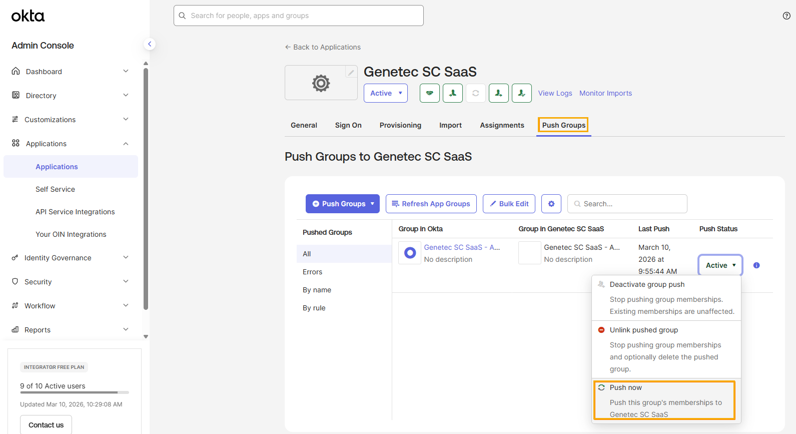
Task: Expand the Reports menu chevron
Action: pos(126,329)
